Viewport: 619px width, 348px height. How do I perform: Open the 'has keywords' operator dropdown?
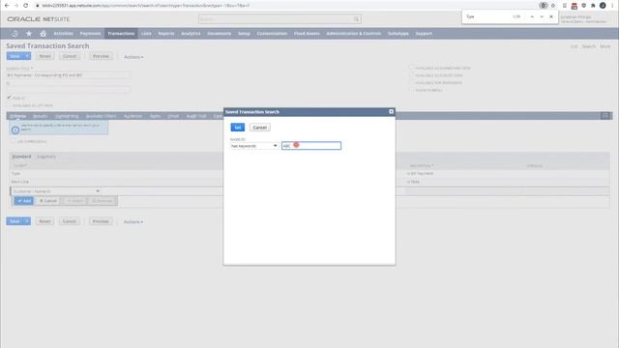click(x=254, y=146)
